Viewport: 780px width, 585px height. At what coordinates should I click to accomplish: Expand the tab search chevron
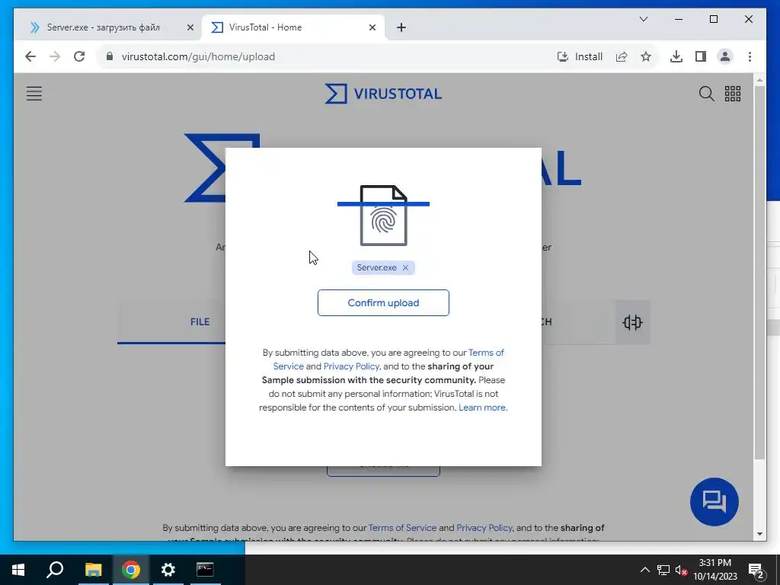click(x=643, y=19)
